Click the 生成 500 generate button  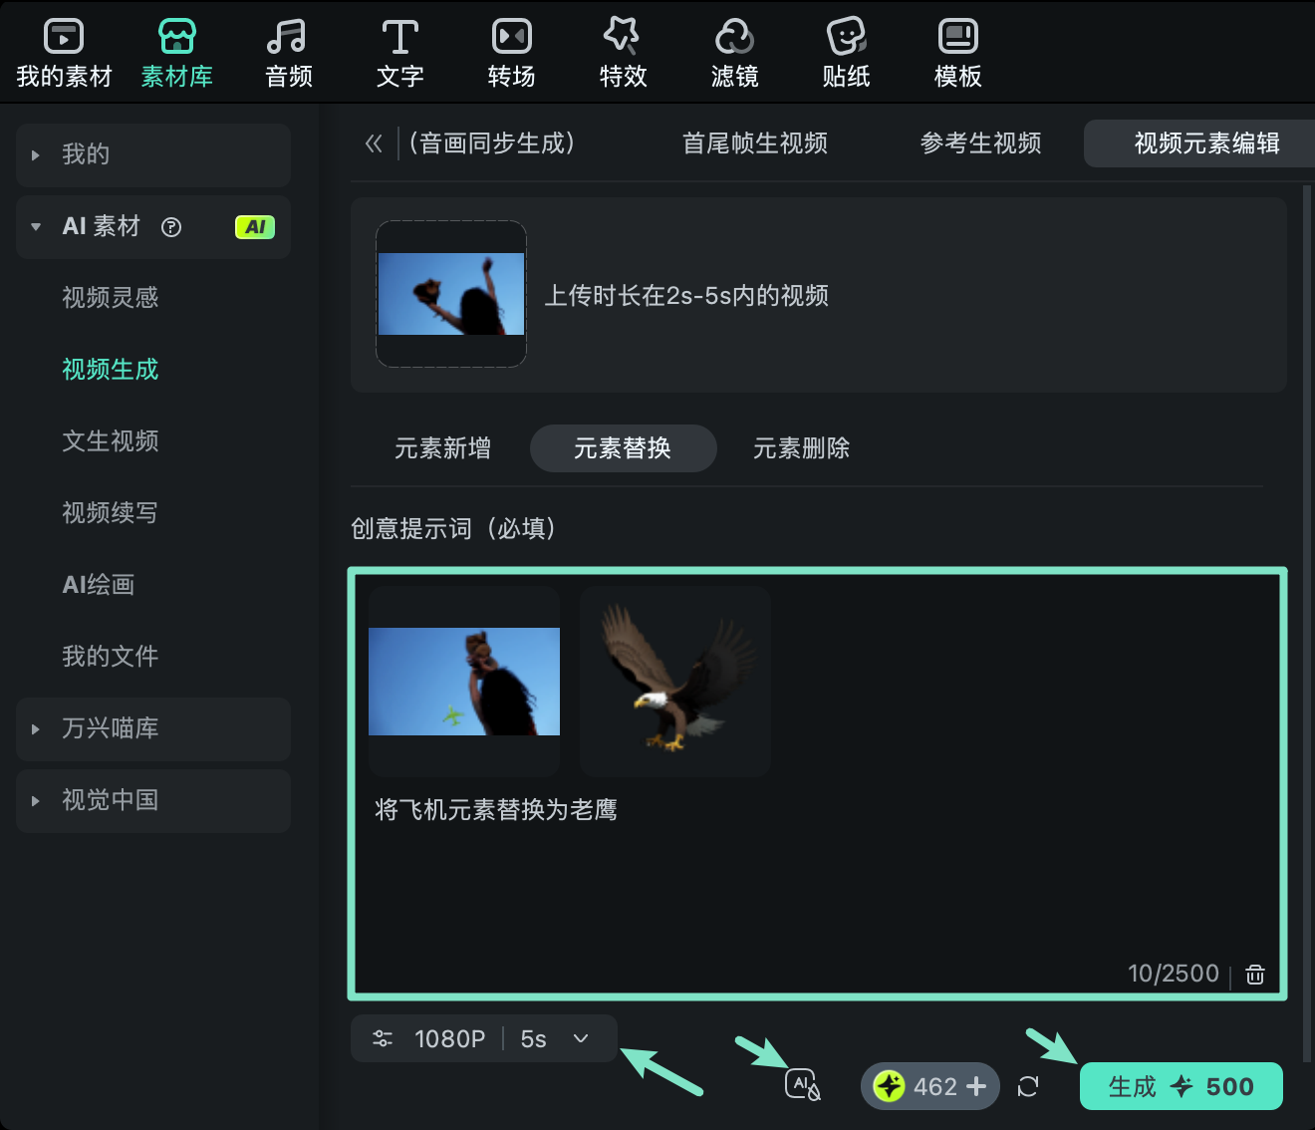(1181, 1086)
